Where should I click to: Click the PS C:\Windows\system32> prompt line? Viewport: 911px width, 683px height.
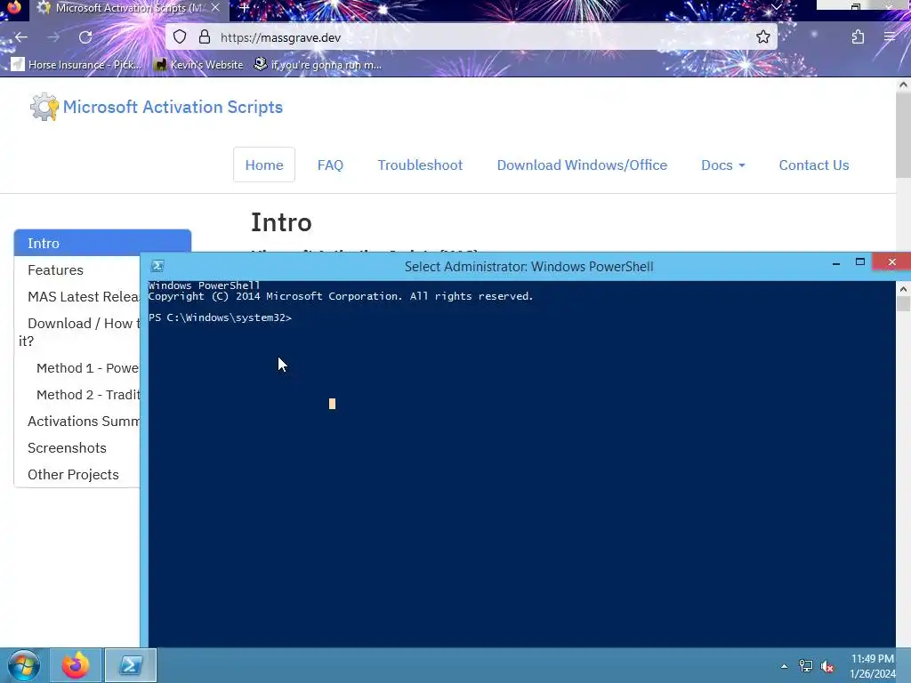click(x=220, y=317)
